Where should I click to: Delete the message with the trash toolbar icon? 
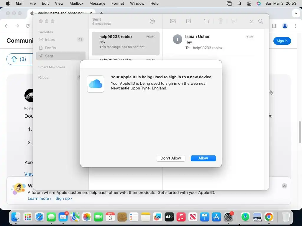pyautogui.click(x=221, y=21)
